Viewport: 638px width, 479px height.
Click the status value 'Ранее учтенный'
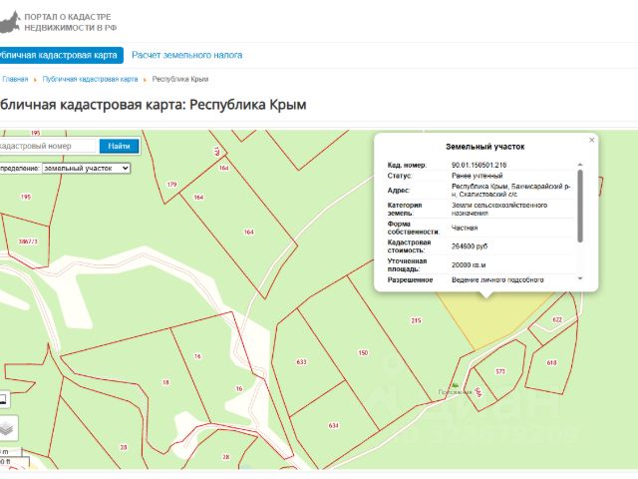tap(477, 176)
